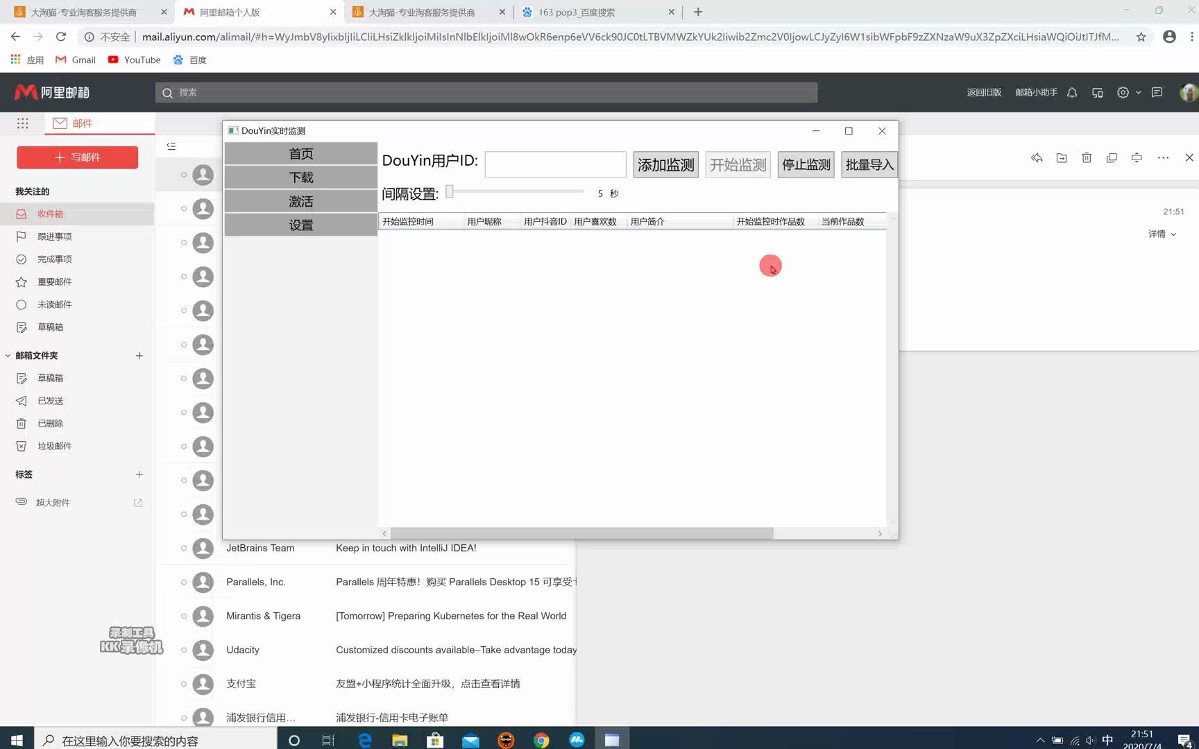Click the reply-all icon in mail toolbar
This screenshot has height=749, width=1199.
(1037, 158)
